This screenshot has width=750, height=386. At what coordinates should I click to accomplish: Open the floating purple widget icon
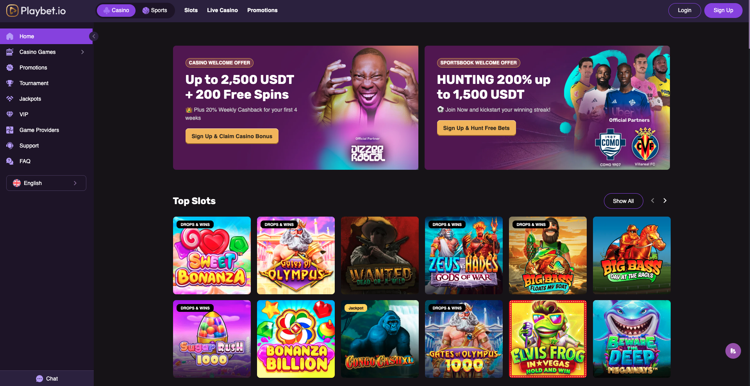pyautogui.click(x=733, y=351)
